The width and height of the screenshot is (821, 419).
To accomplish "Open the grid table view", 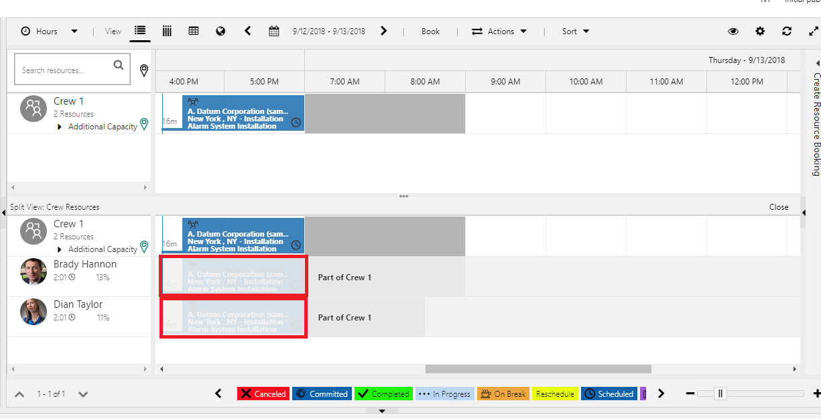I will pos(194,31).
